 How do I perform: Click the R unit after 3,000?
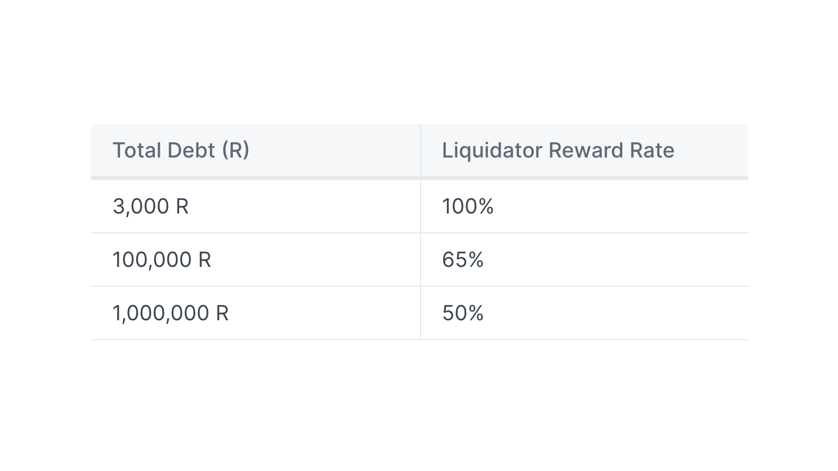tap(182, 206)
